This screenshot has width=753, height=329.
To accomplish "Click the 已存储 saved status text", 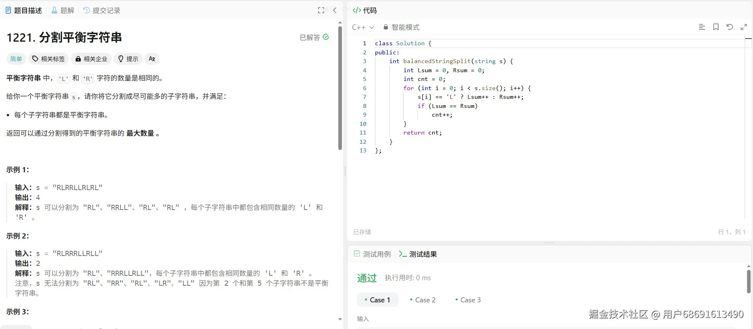I will [362, 232].
